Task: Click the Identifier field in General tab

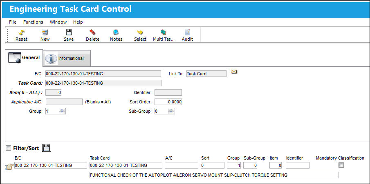Action: pyautogui.click(x=168, y=92)
